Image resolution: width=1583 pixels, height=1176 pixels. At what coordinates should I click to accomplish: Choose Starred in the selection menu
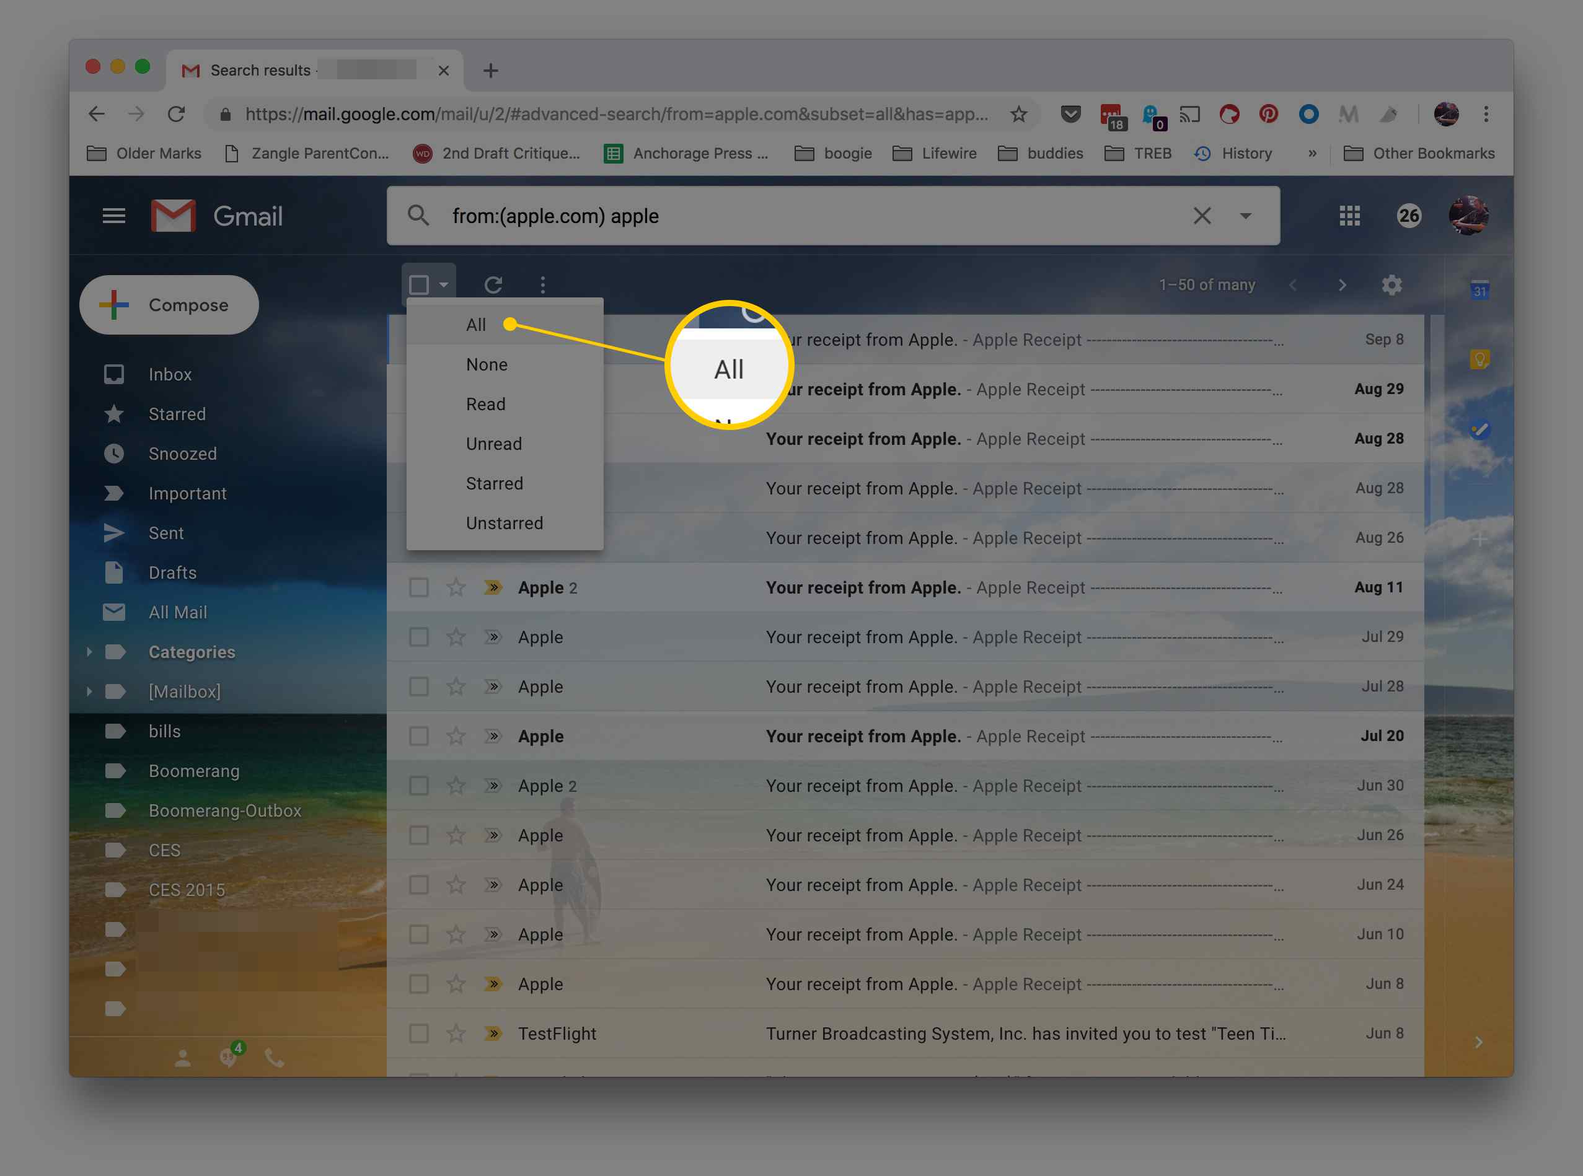(x=505, y=483)
